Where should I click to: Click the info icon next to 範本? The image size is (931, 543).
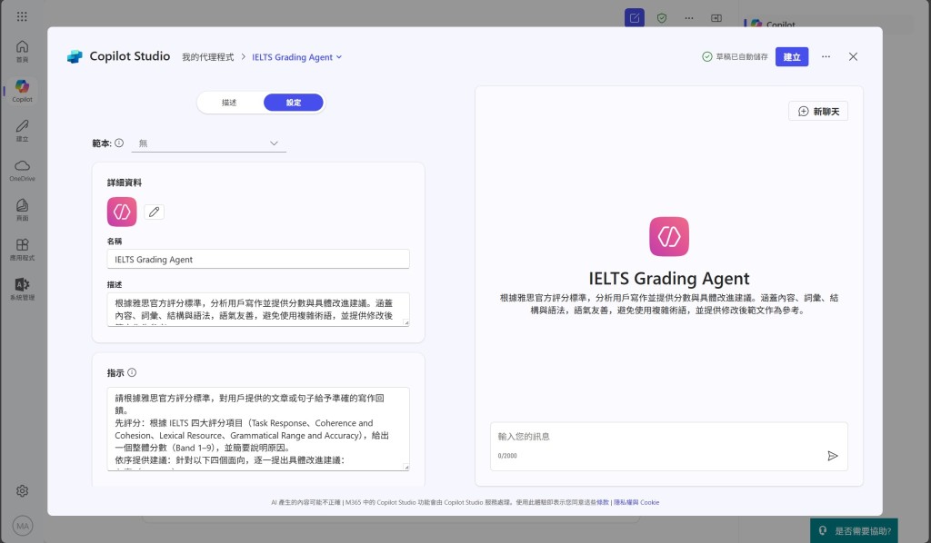(119, 143)
